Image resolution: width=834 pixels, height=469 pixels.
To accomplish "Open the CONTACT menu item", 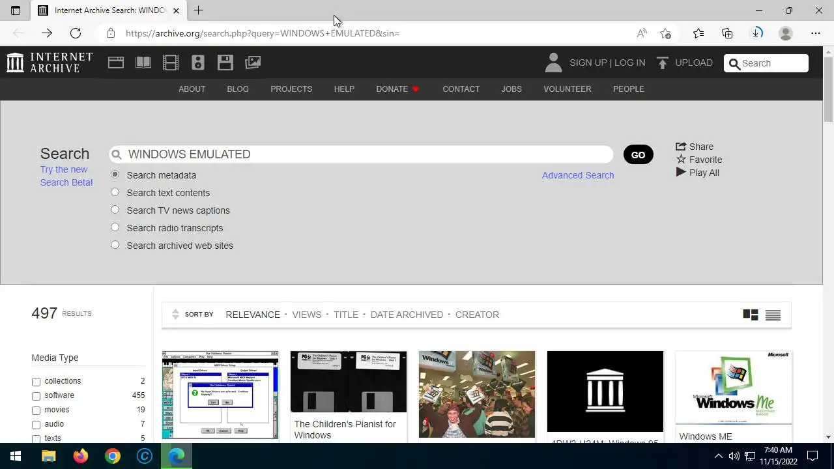I will point(461,89).
